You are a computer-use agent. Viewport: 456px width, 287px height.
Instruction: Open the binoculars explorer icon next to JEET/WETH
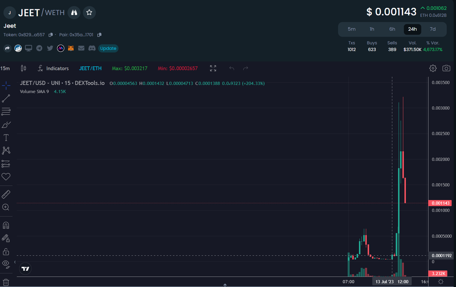click(x=74, y=13)
